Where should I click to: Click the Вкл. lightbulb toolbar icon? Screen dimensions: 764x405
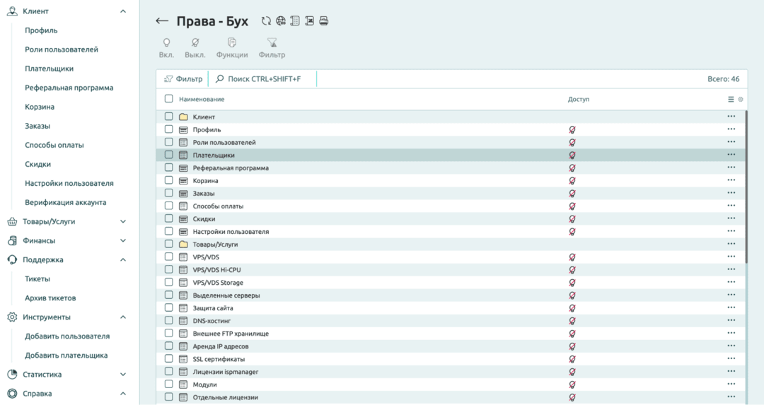(166, 43)
